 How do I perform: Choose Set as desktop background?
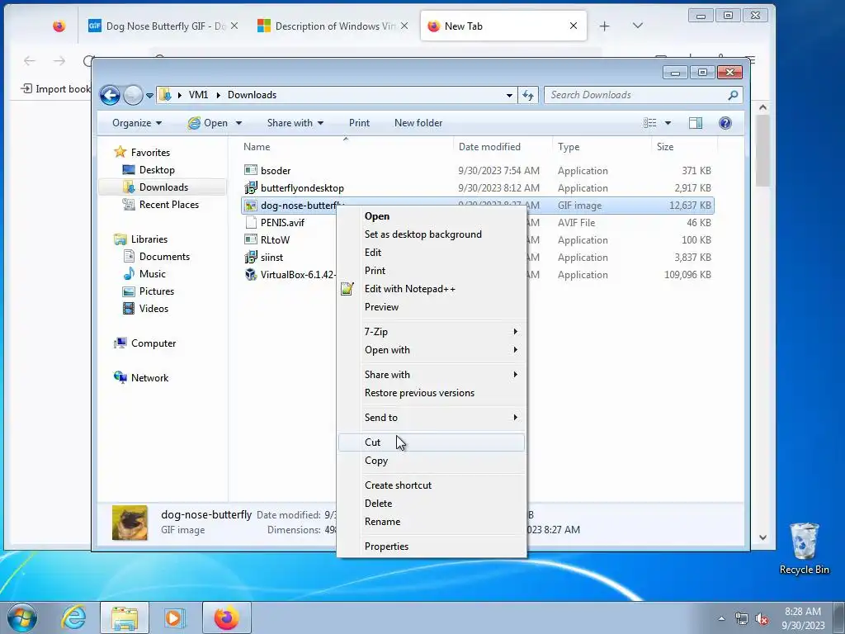pyautogui.click(x=431, y=234)
